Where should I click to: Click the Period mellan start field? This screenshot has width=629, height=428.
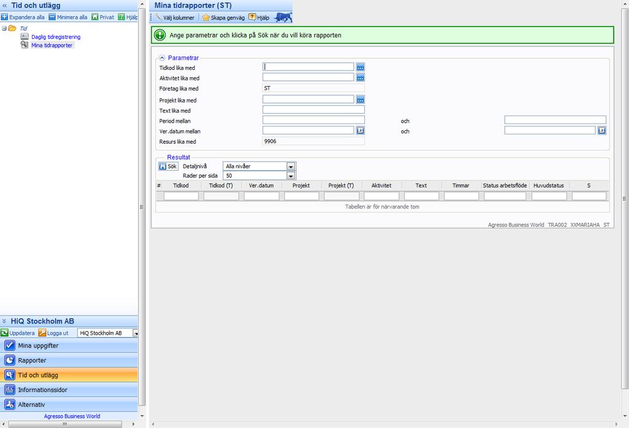[x=314, y=120]
